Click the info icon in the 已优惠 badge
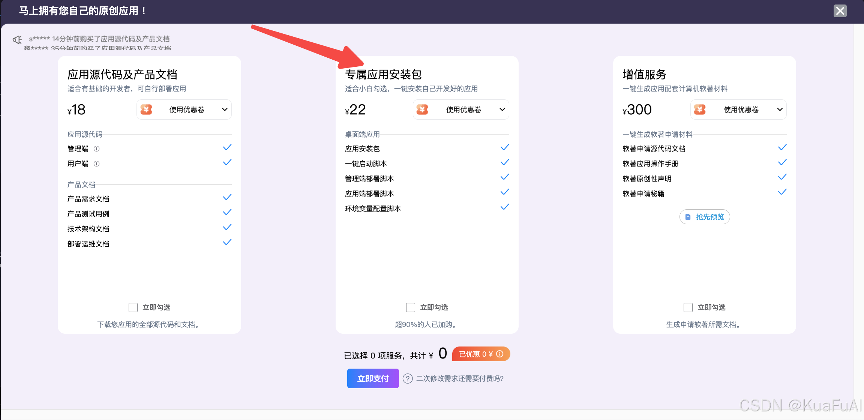Screen dimensions: 864x420 pyautogui.click(x=500, y=354)
